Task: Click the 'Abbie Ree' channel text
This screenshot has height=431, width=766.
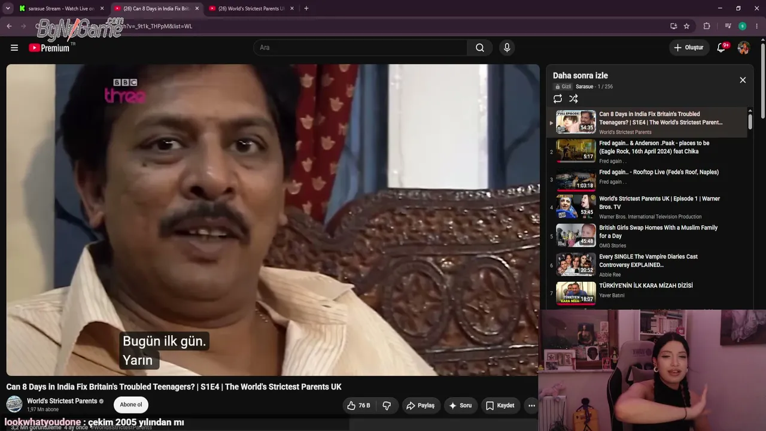Action: tap(610, 275)
